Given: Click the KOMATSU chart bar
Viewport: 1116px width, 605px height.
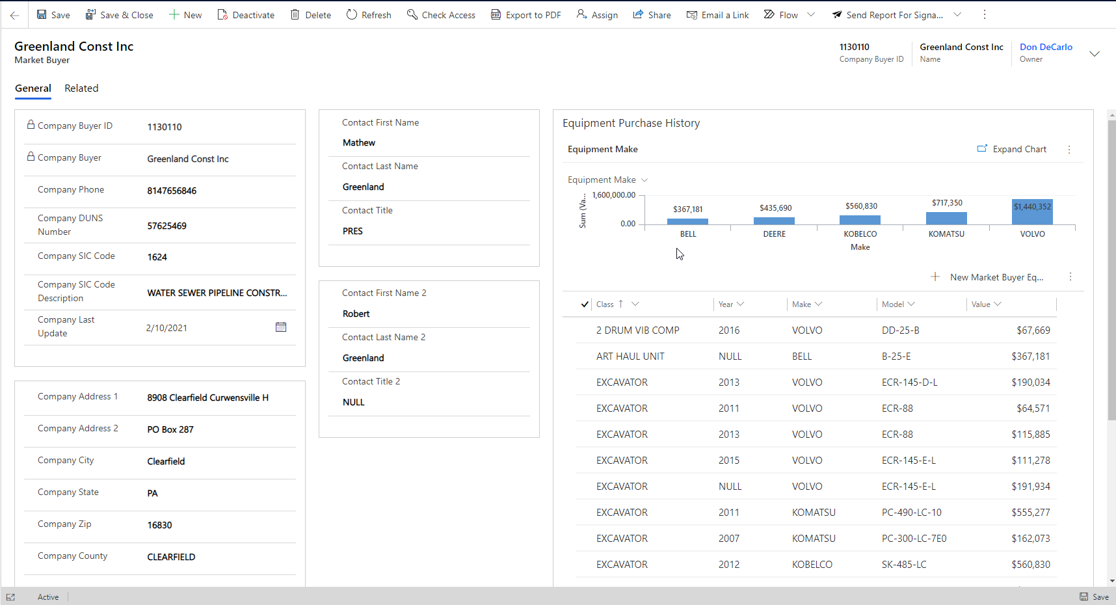Looking at the screenshot, I should [x=946, y=219].
